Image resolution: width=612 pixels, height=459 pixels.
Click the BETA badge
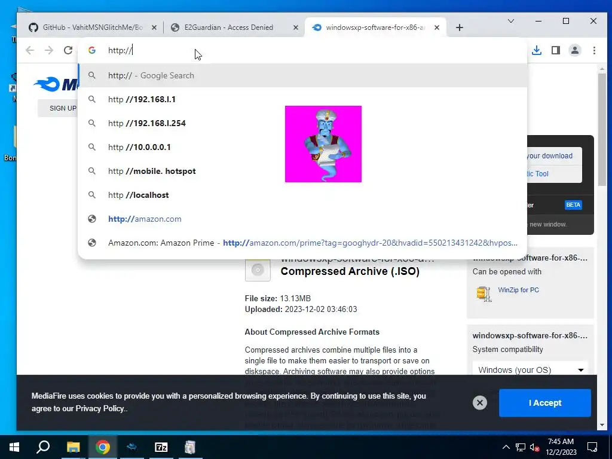[573, 205]
